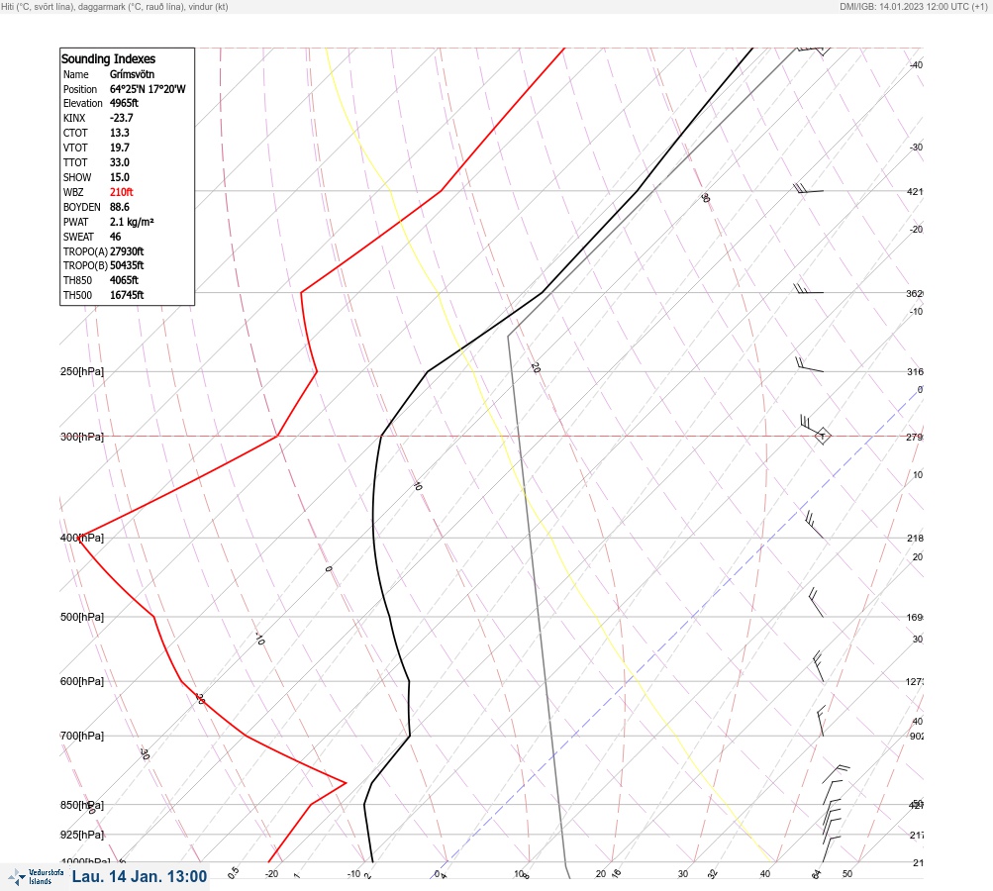Click the 'Sounding Indexes' heading
Image resolution: width=993 pixels, height=891 pixels.
pos(108,58)
